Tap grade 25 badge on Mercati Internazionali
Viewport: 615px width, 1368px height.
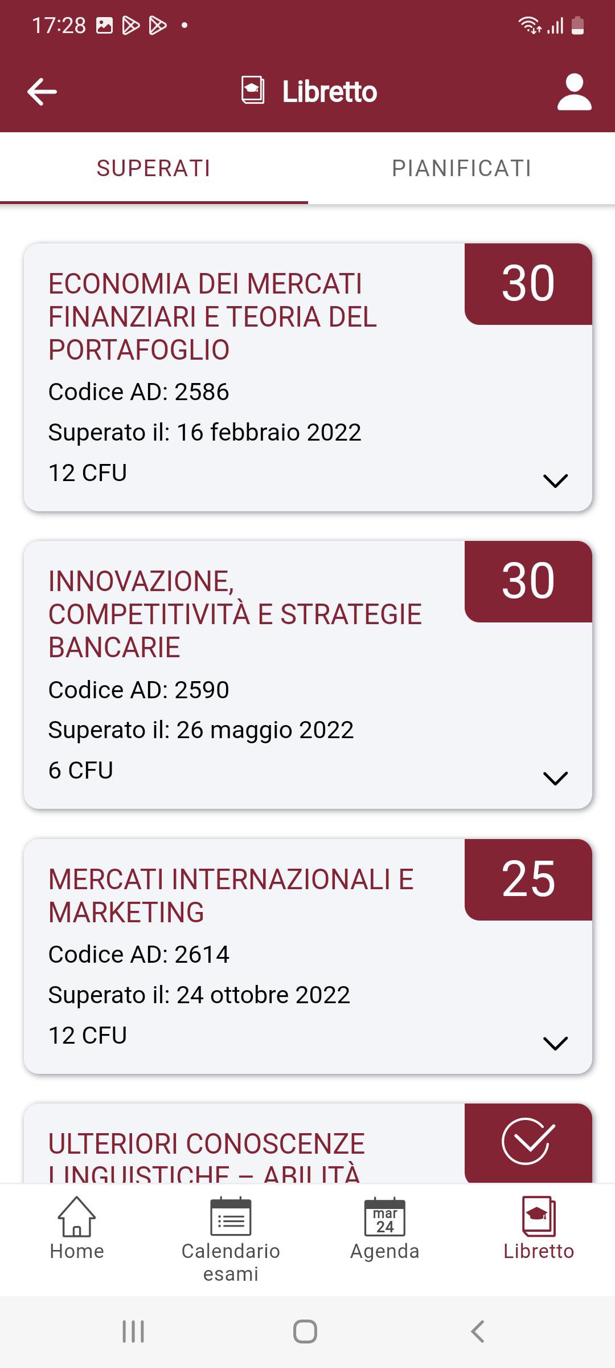pyautogui.click(x=528, y=879)
